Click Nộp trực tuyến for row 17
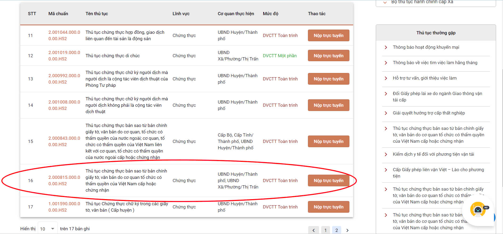Screen dimensions: 503x234 coord(328,207)
